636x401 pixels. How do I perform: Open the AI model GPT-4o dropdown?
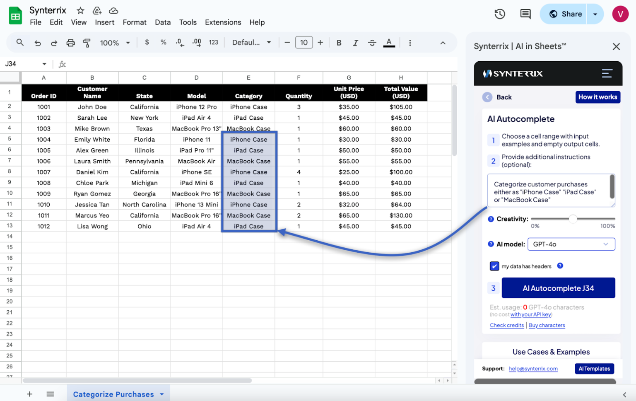(571, 244)
